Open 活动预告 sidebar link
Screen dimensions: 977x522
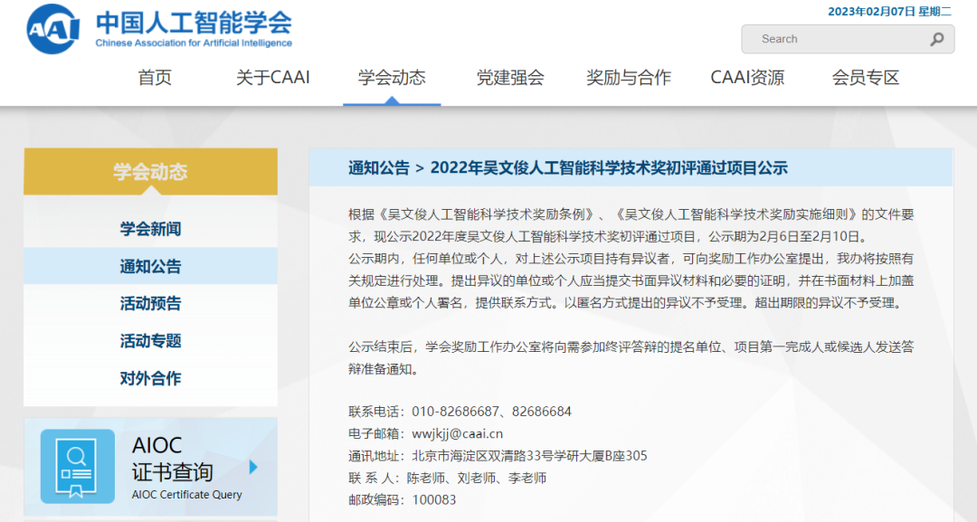click(x=151, y=303)
